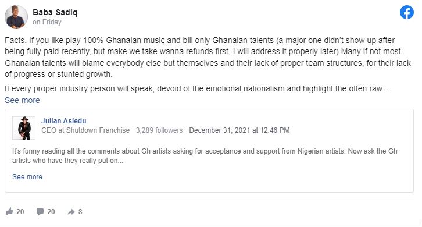Open Baba Sadiq's profile picture
422x227 pixels.
(16, 17)
